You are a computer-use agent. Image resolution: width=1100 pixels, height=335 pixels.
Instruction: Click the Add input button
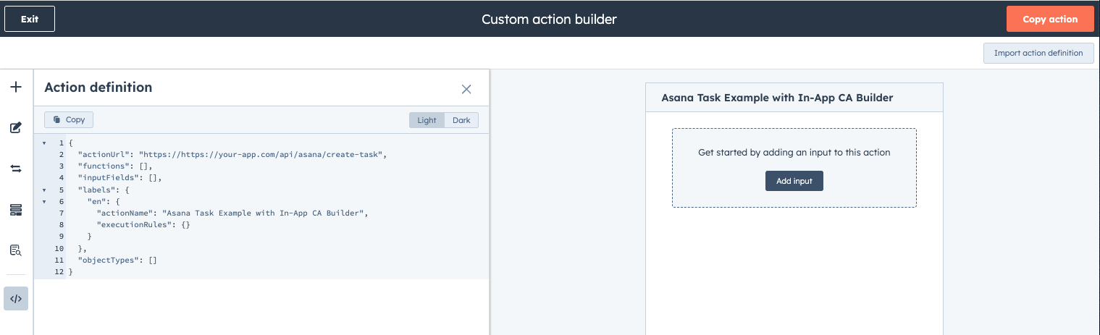click(794, 181)
